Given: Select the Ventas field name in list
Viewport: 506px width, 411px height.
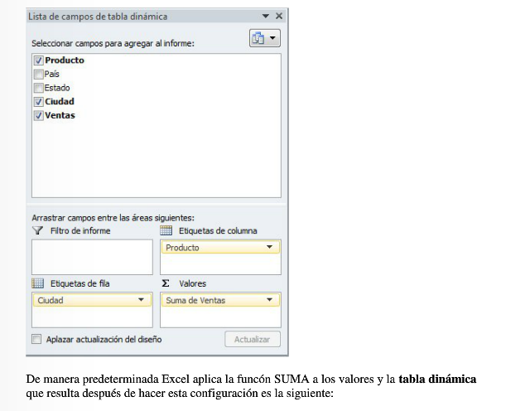Looking at the screenshot, I should point(60,116).
